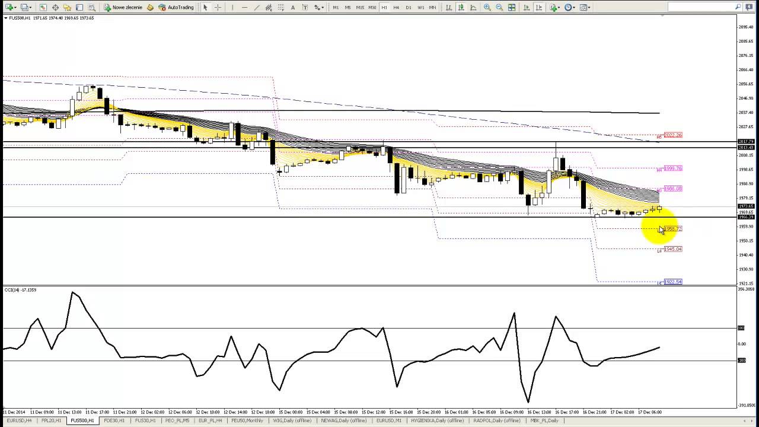The image size is (759, 427).
Task: Select the Cursor arrow tool
Action: tap(205, 7)
